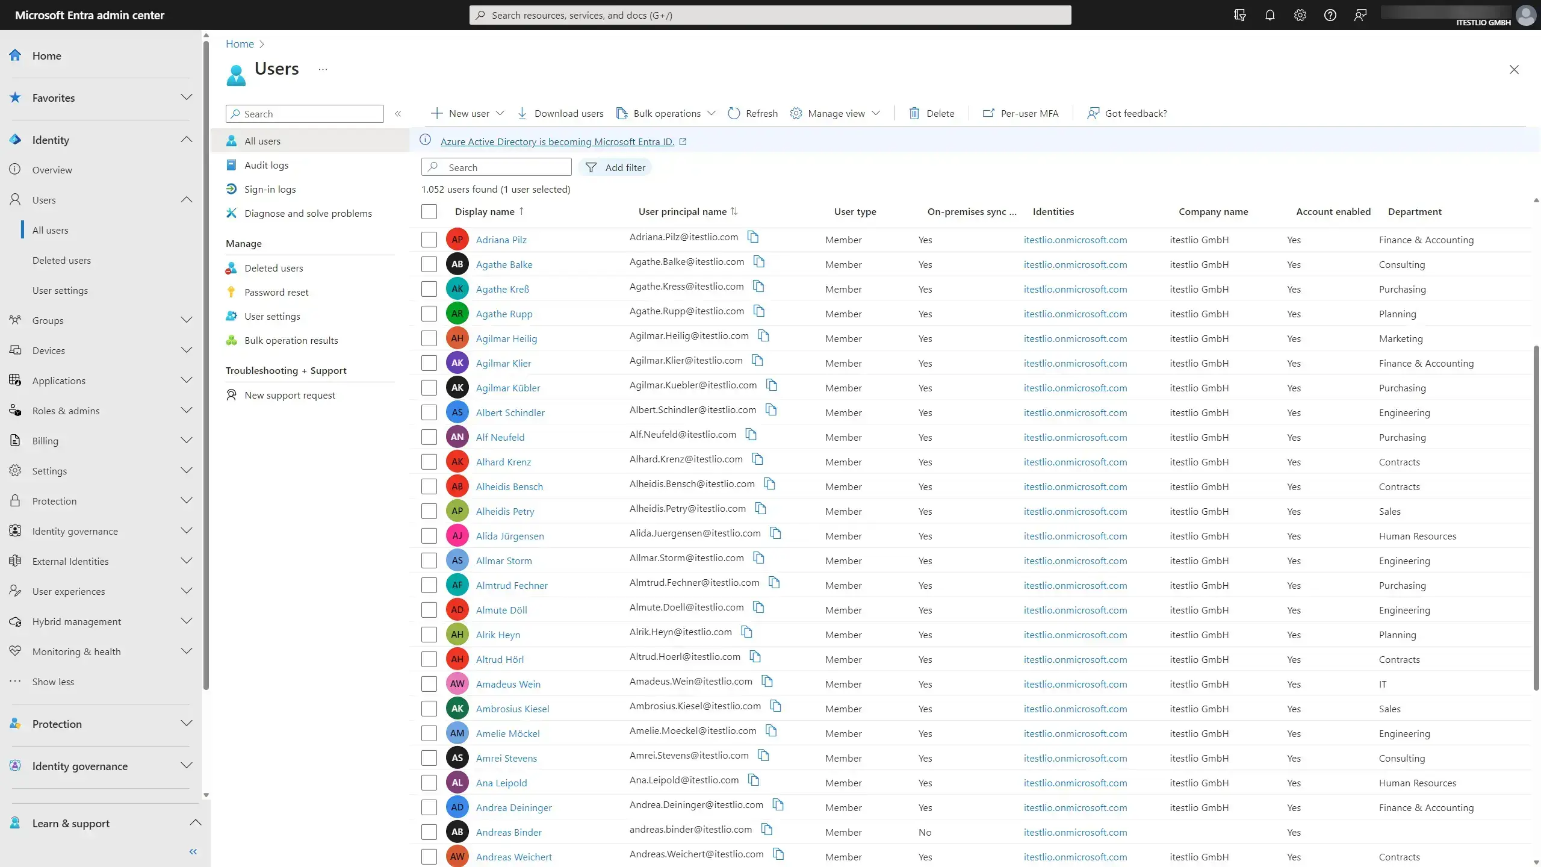This screenshot has height=867, width=1541.
Task: Check the box for Andreas Binder
Action: (x=429, y=832)
